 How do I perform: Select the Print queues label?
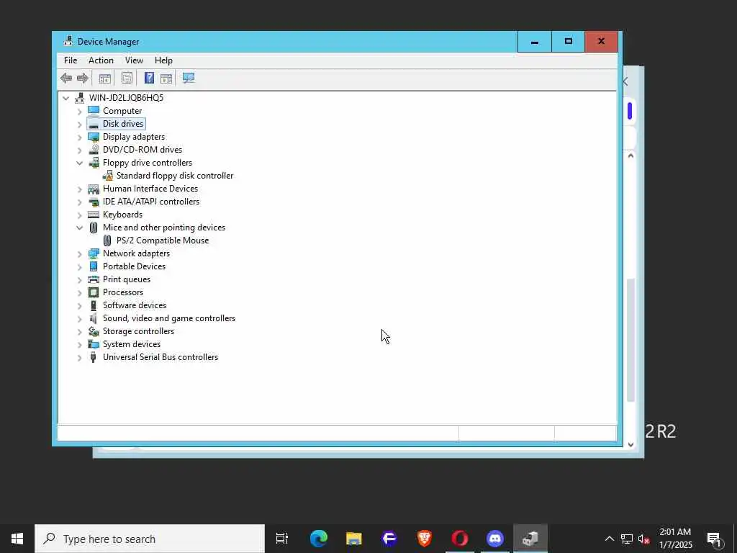pos(127,279)
